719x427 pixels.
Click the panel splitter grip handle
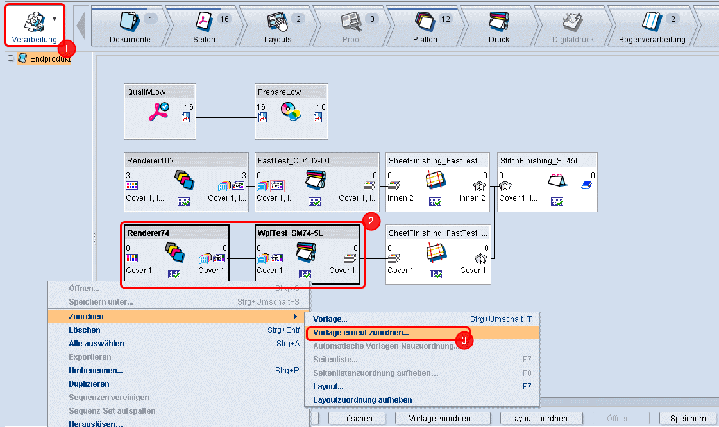94,239
